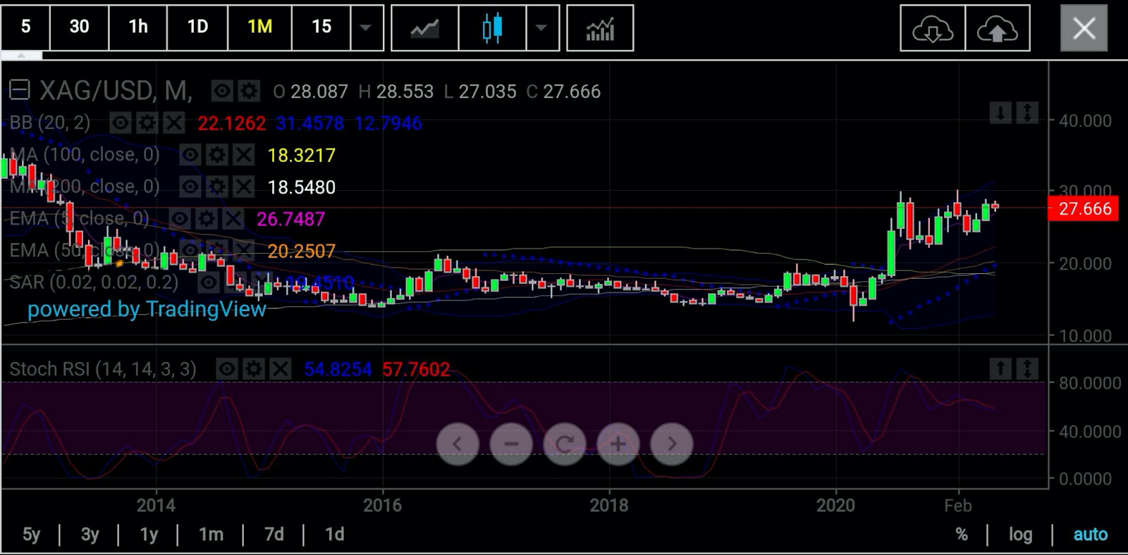
Task: Zoom in with the plus button
Action: [x=618, y=444]
